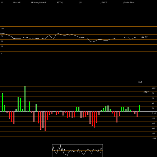The height and width of the screenshot is (157, 157).
Task: Click the value 26 in the mini chart
Action: point(101,149)
